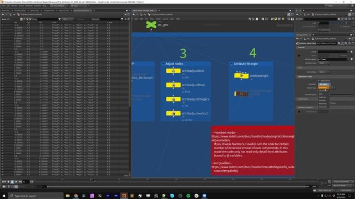Viewport: 355px width, 199px height.
Task: Choose Subtract in the operation list
Action: pos(323,97)
